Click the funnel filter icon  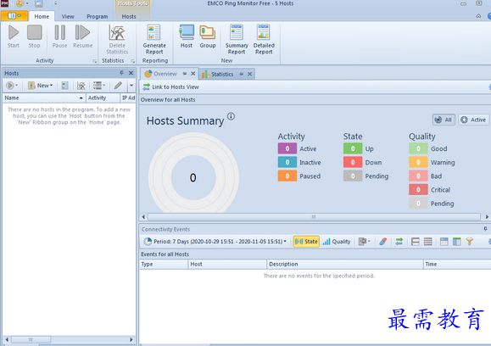pos(470,242)
